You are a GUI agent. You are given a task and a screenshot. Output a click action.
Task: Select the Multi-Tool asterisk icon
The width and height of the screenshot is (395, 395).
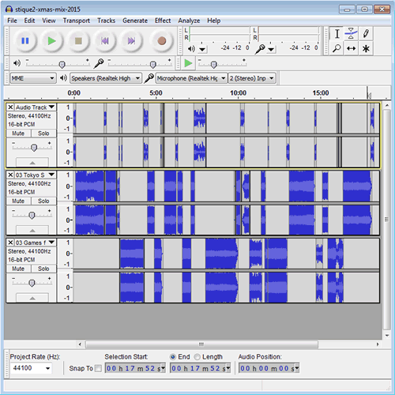click(x=366, y=48)
